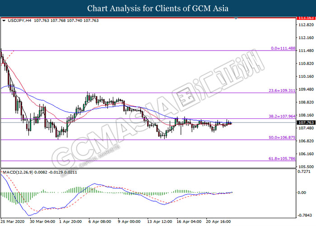Click the 9 Apr 00:00 time label

click(129, 221)
